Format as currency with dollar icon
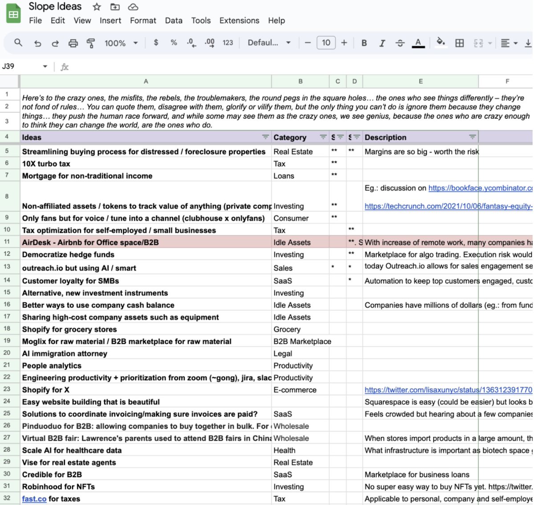The height and width of the screenshot is (505, 534). click(x=156, y=43)
